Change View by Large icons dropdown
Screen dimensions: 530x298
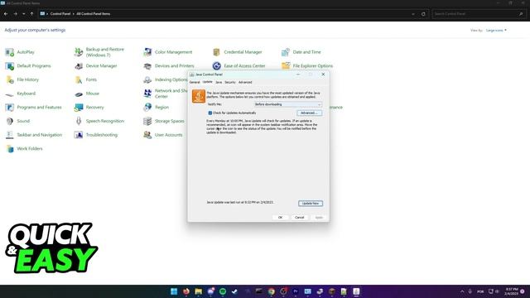click(496, 31)
